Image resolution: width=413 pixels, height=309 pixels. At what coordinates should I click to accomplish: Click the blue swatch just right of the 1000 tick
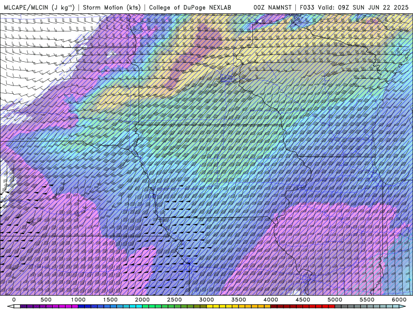coord(81,306)
